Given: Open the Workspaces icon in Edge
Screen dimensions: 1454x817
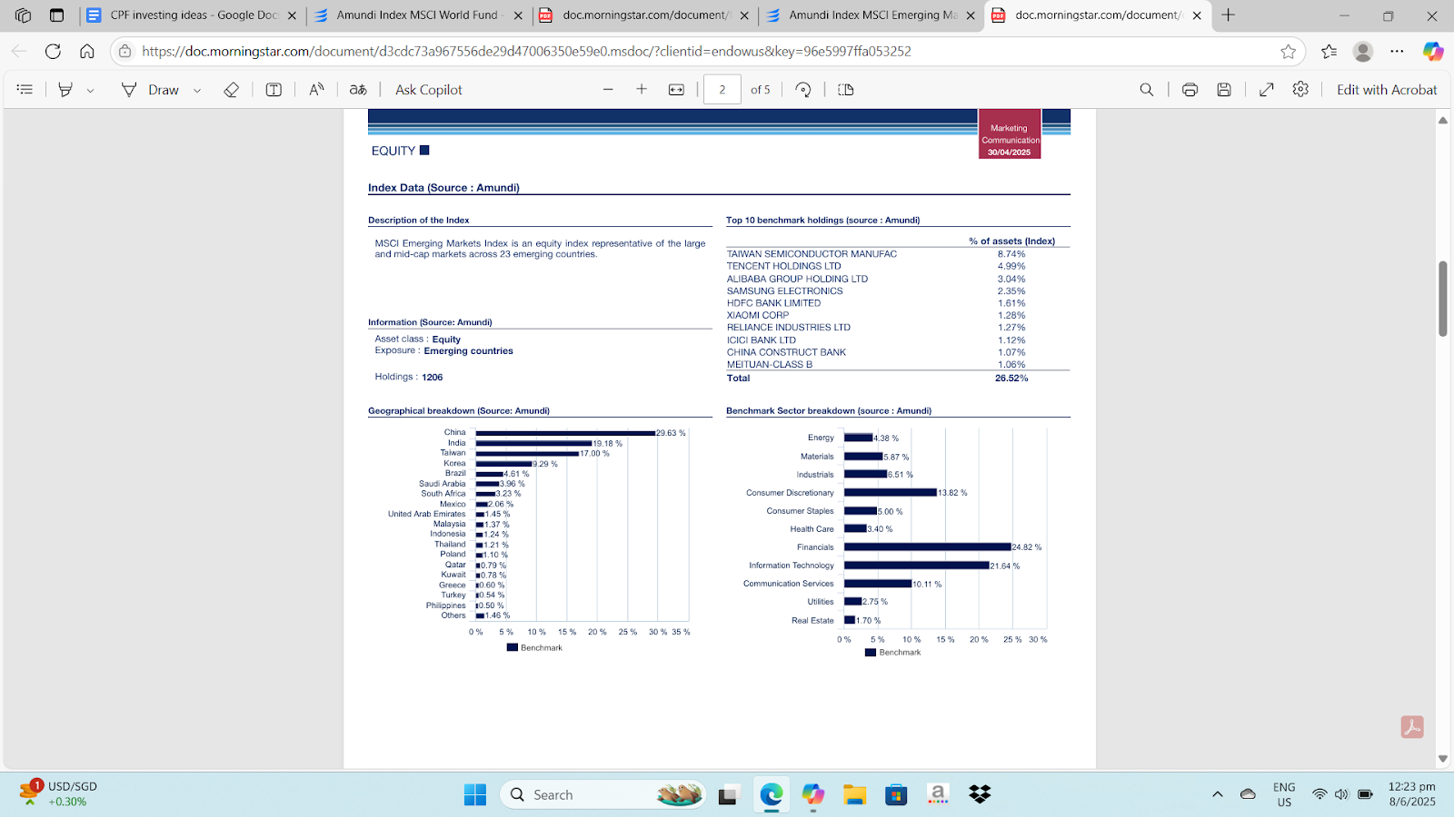Looking at the screenshot, I should pos(24,15).
